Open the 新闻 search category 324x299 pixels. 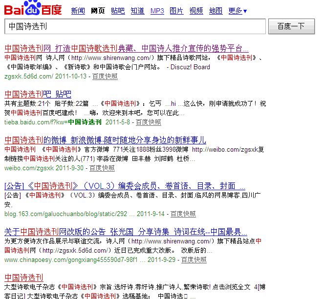[x=78, y=11]
